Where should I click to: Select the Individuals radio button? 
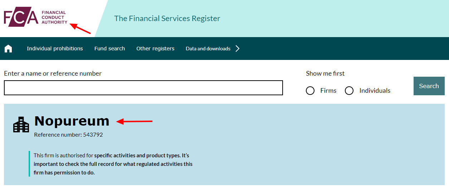click(349, 91)
